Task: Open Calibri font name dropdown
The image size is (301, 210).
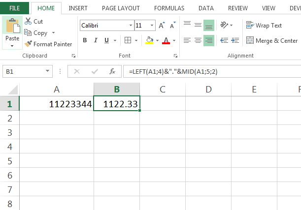Action: (131, 25)
